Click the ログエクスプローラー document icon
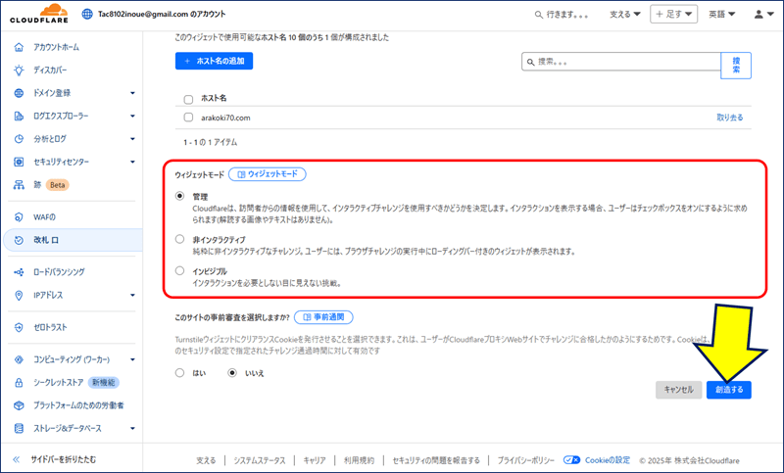 19,116
